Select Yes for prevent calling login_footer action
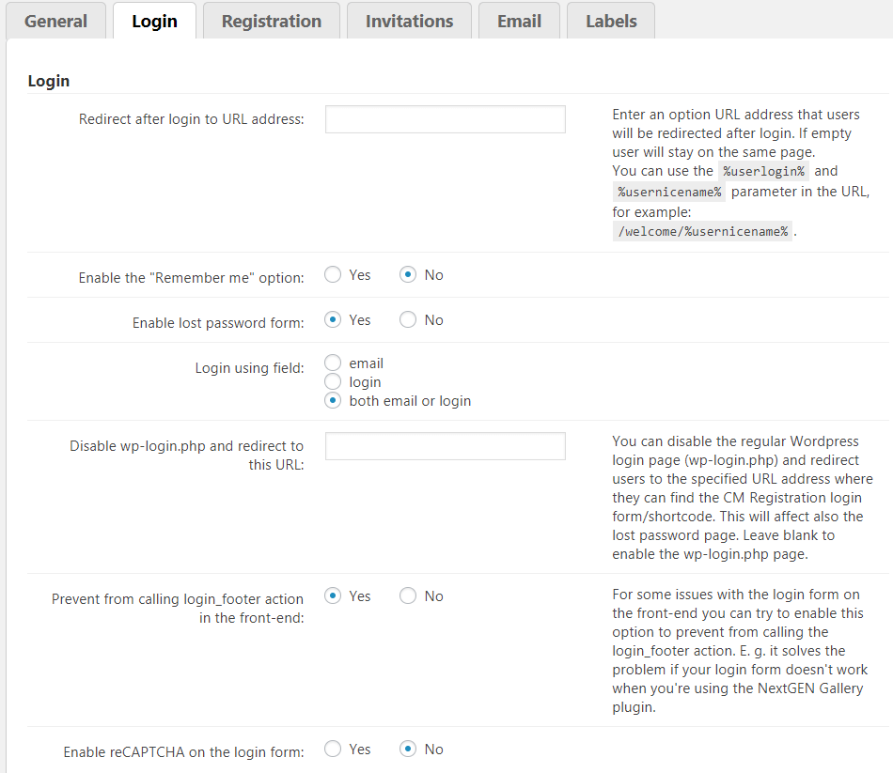 click(x=333, y=596)
